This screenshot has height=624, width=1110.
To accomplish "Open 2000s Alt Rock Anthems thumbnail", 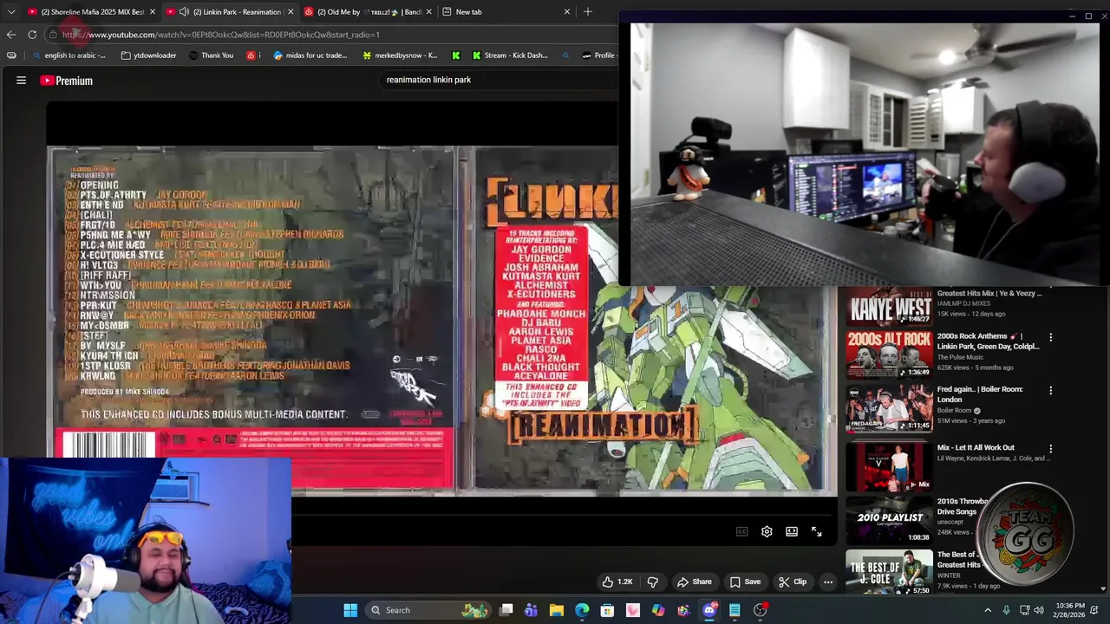I will pos(889,354).
